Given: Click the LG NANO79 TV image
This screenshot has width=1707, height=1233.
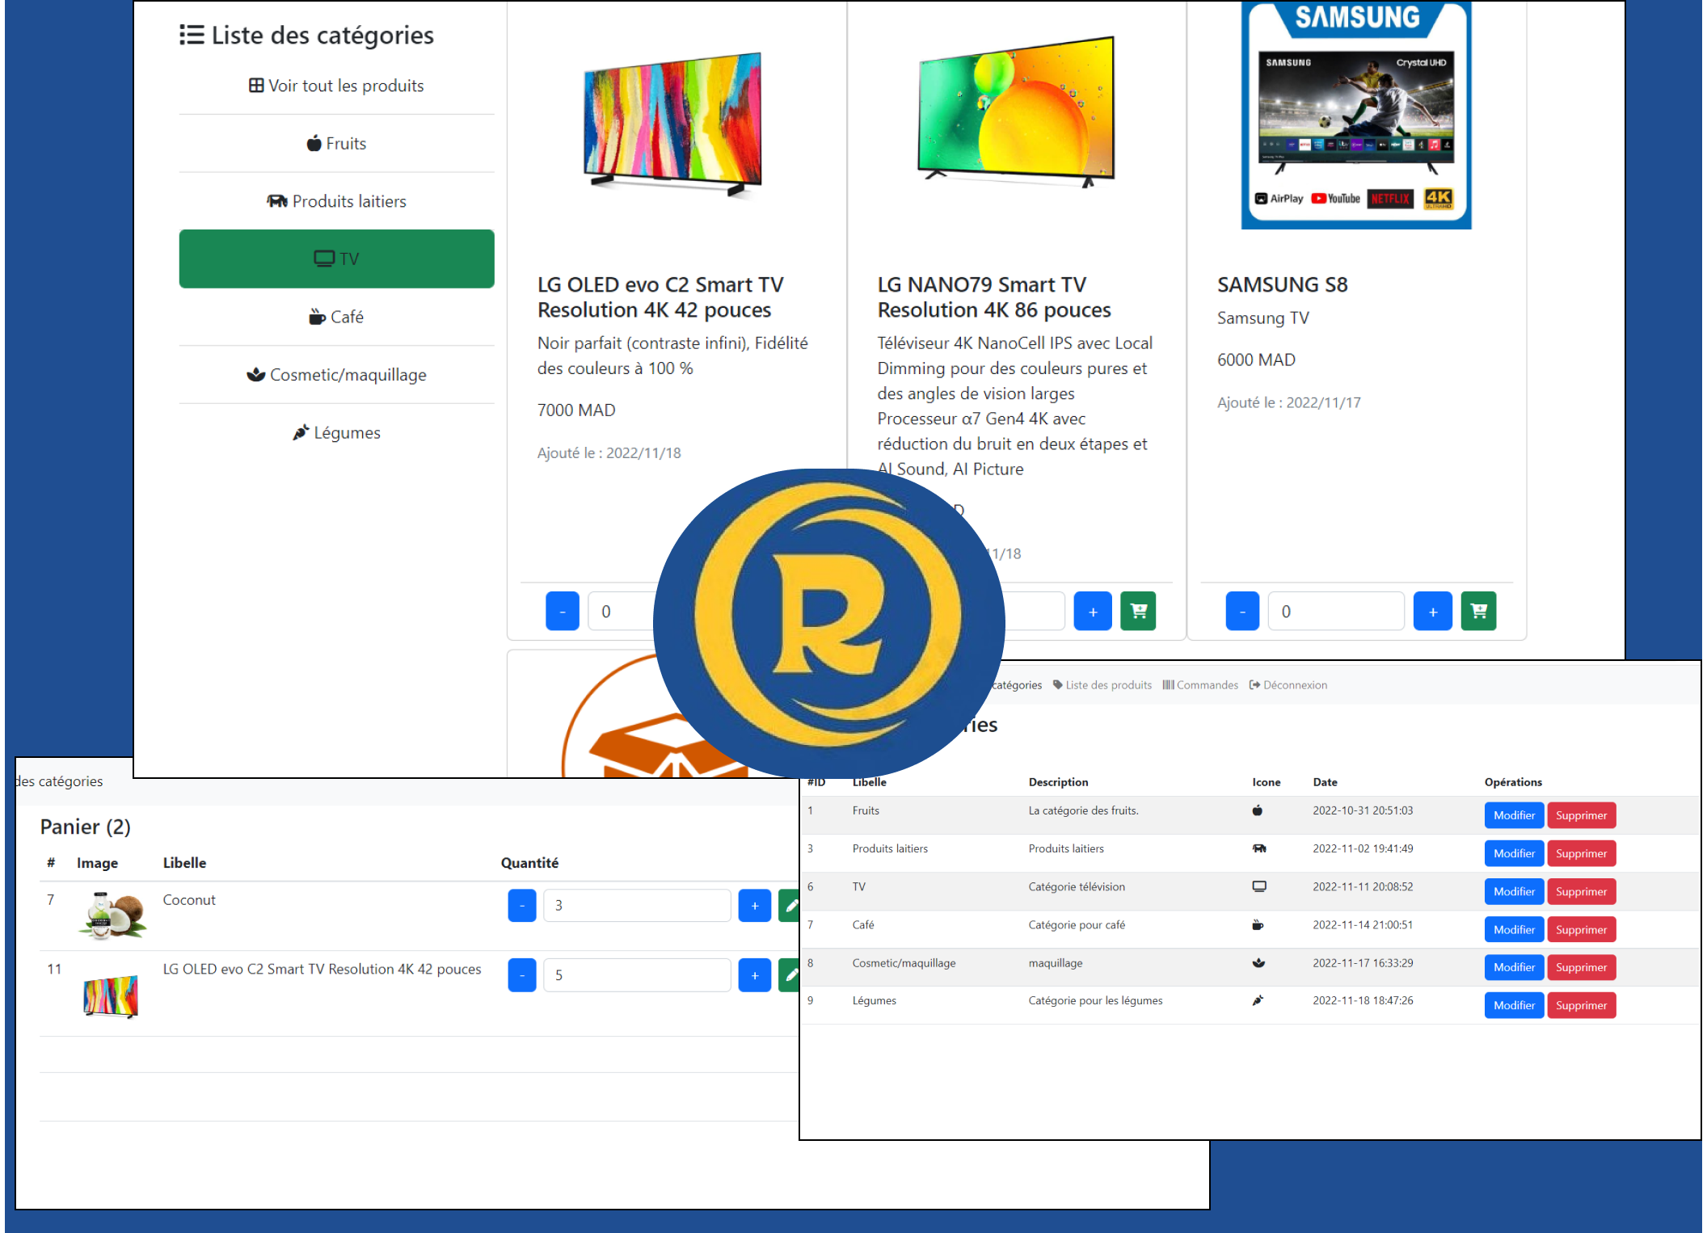Looking at the screenshot, I should point(1015,112).
